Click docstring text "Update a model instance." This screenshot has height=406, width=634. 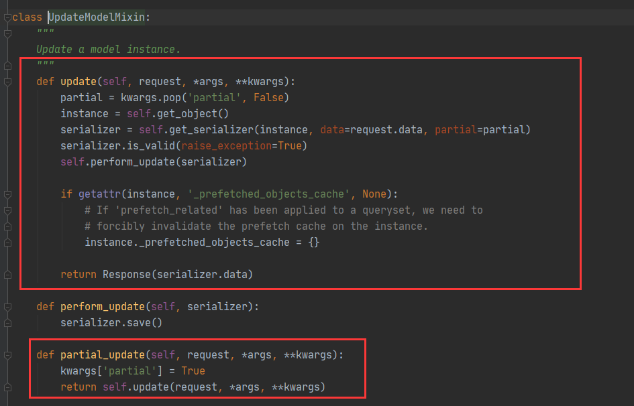(x=109, y=50)
